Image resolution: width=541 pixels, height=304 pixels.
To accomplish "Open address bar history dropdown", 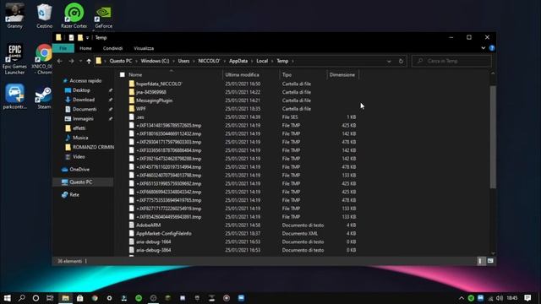I will pos(389,61).
